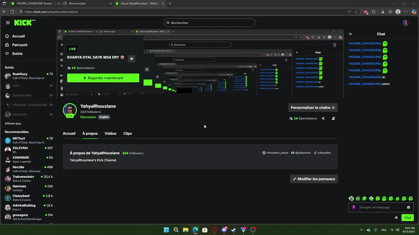Image resolution: width=419 pixels, height=235 pixels.
Task: Open the Vidéos channel tab
Action: (x=110, y=133)
